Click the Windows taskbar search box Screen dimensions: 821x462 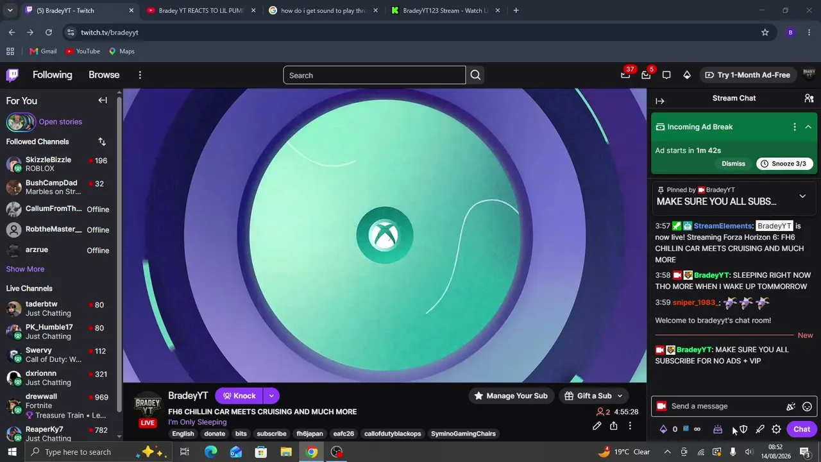[100, 452]
